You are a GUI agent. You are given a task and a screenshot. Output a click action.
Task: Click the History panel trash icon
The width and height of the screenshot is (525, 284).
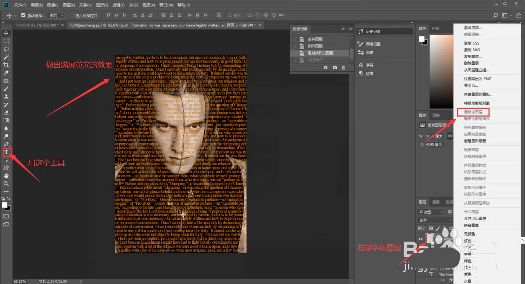click(344, 67)
